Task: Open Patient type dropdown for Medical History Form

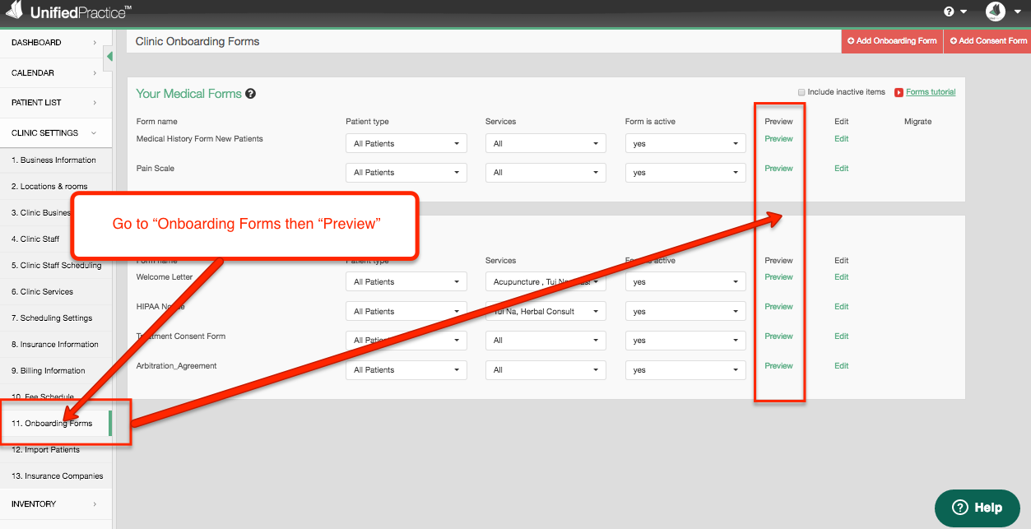Action: coord(406,143)
